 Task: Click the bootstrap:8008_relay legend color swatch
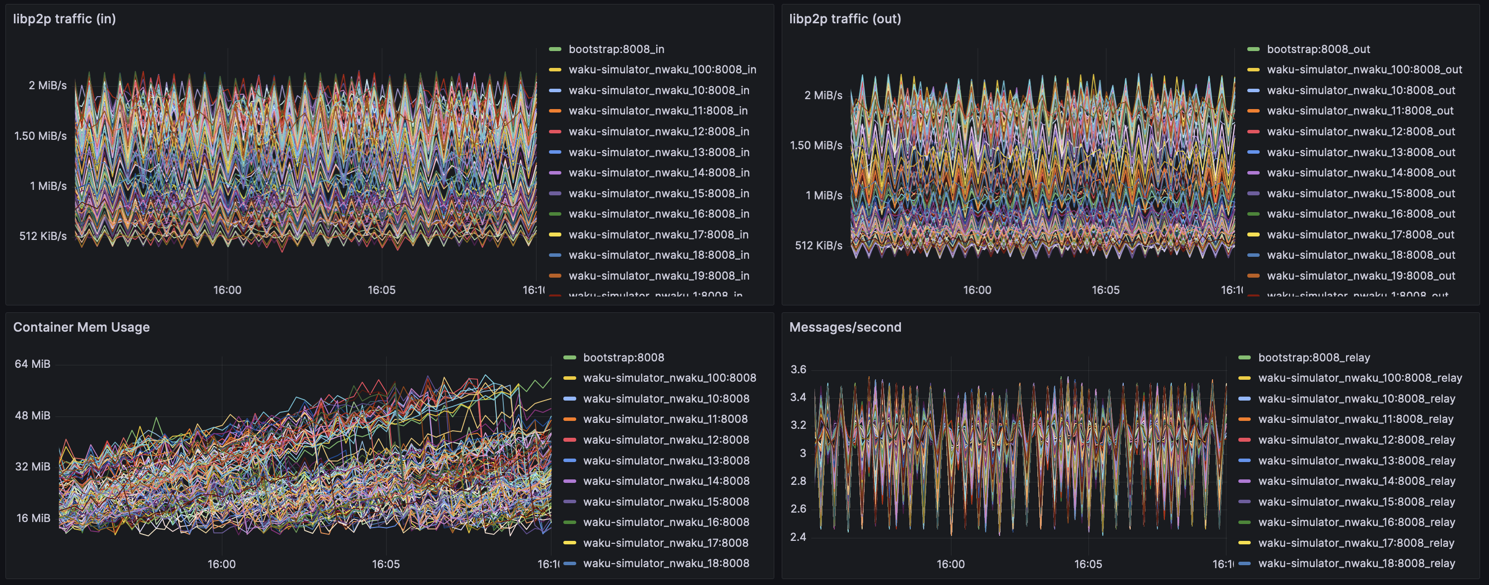1244,357
